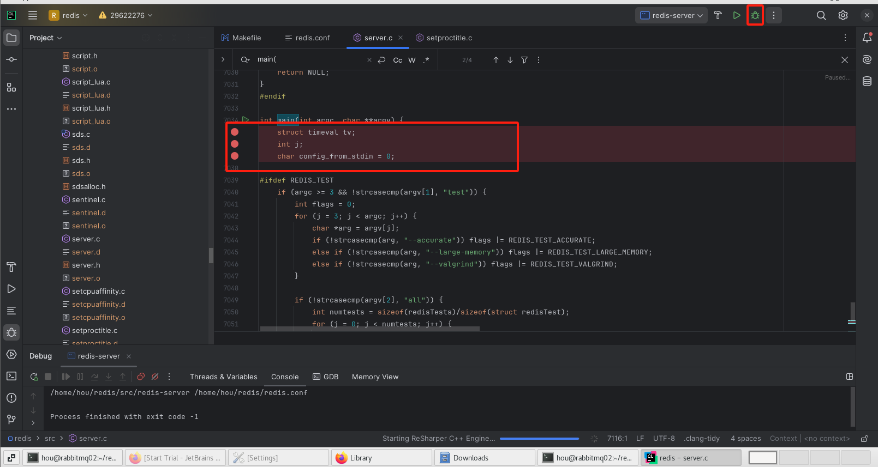Step over in debugger toolbar
The height and width of the screenshot is (467, 878).
pos(94,377)
